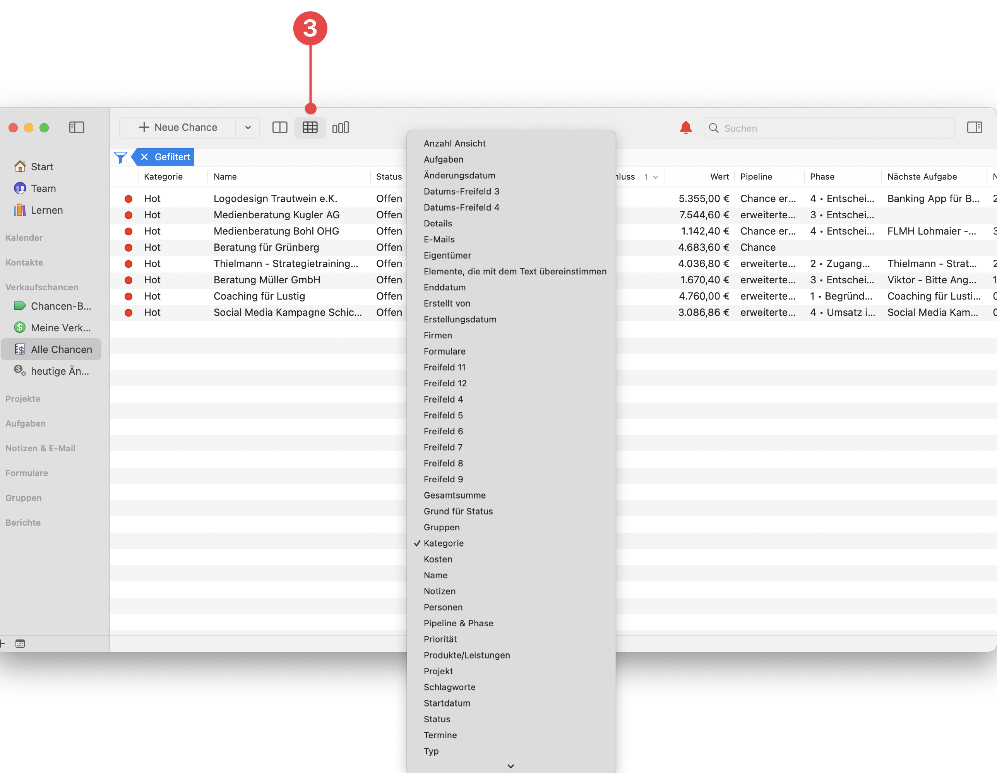Image resolution: width=997 pixels, height=773 pixels.
Task: Enable the Eigentümer column
Action: click(510, 256)
